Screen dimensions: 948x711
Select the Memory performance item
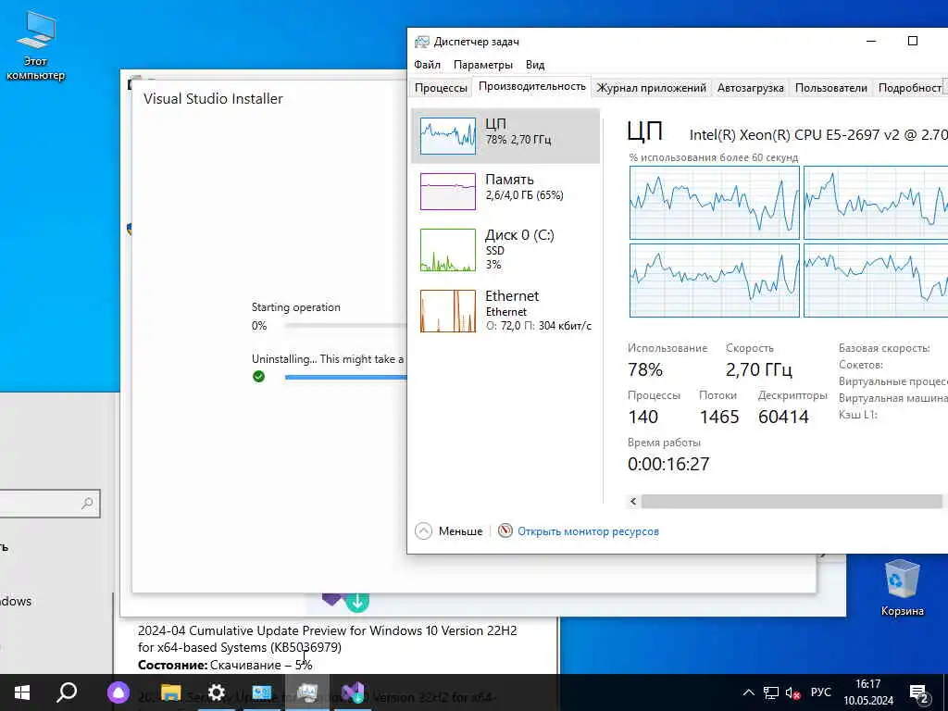pyautogui.click(x=505, y=191)
